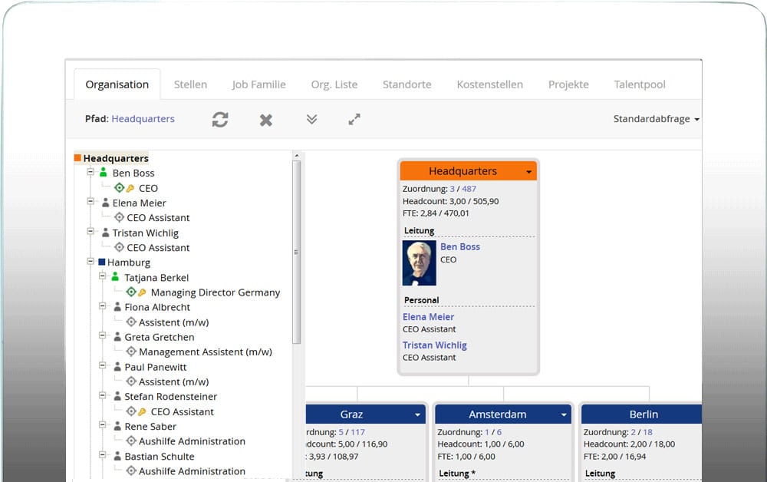Open Tristan Wichlig link in Headquarters card
Viewport: 767px width, 482px height.
click(435, 345)
